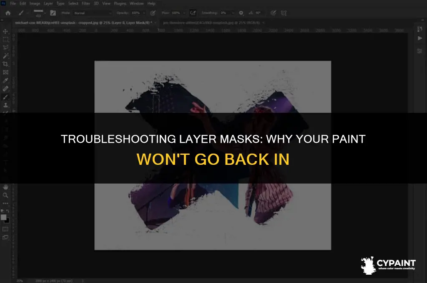Image resolution: width=427 pixels, height=283 pixels.
Task: Switch to the second unsplash.jpg document tab
Action: pyautogui.click(x=211, y=23)
